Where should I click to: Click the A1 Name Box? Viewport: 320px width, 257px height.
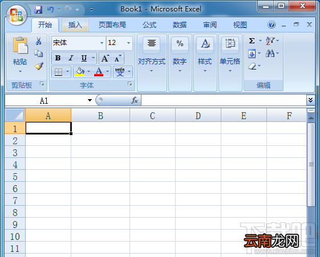click(44, 100)
